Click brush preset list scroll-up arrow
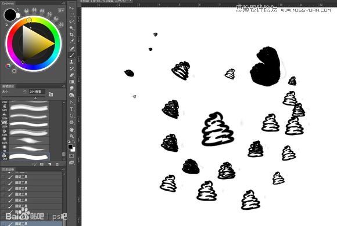Screen dimensions: 337x226 coord(63,103)
